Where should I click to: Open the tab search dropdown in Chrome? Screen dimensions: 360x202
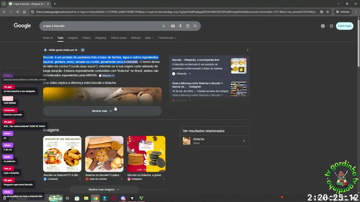[4, 4]
